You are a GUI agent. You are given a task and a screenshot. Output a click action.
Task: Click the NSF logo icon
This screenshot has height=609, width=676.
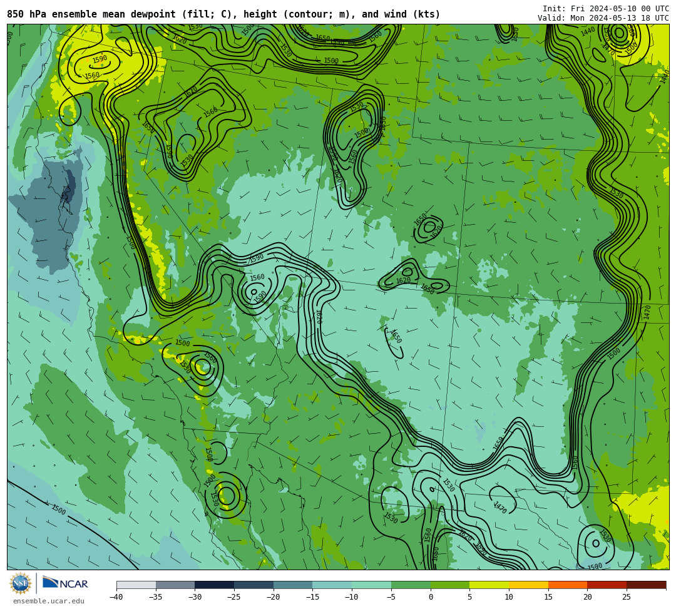[20, 583]
